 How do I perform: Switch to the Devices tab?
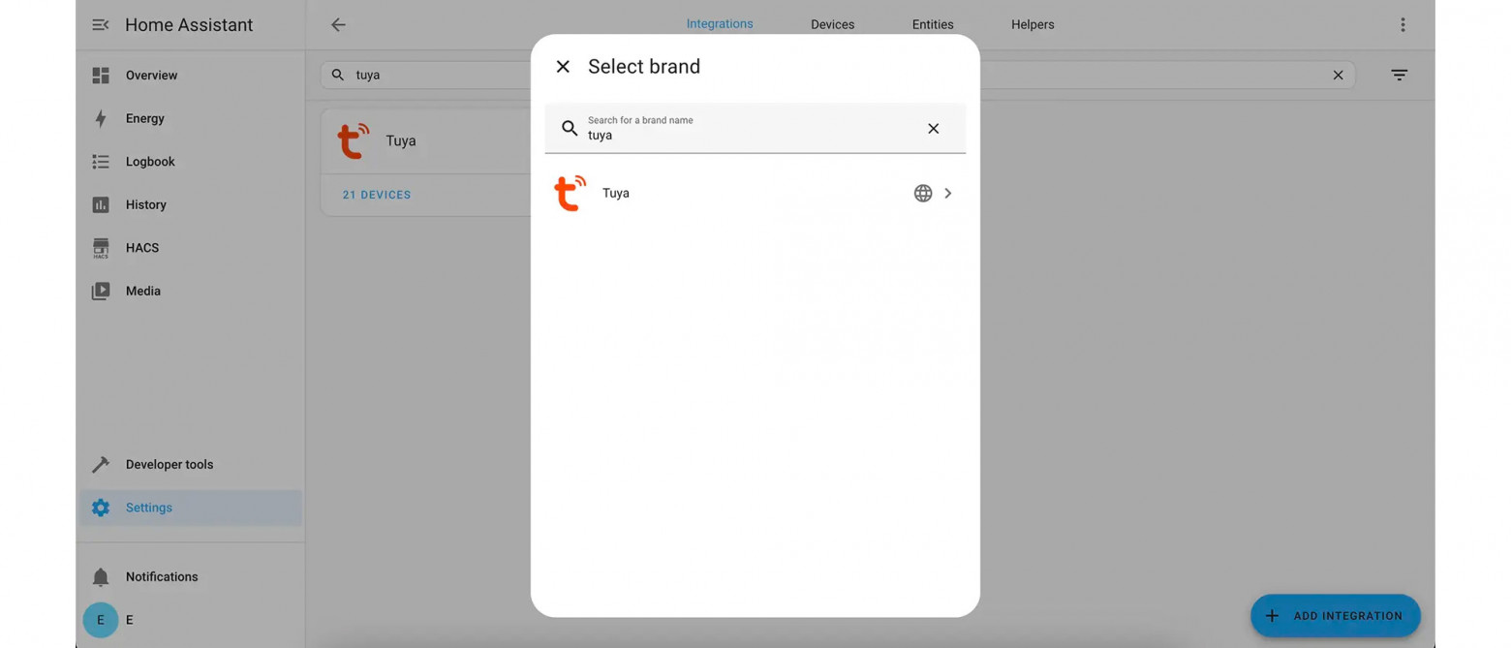pos(831,24)
